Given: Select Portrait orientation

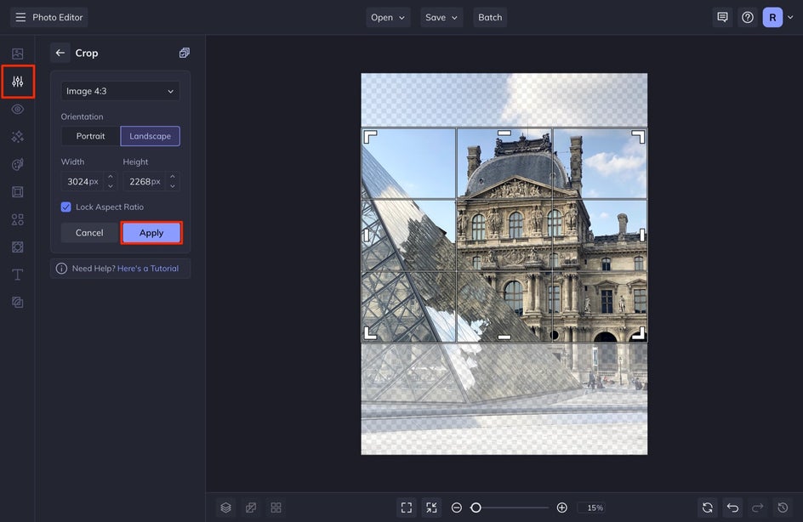Looking at the screenshot, I should [91, 136].
